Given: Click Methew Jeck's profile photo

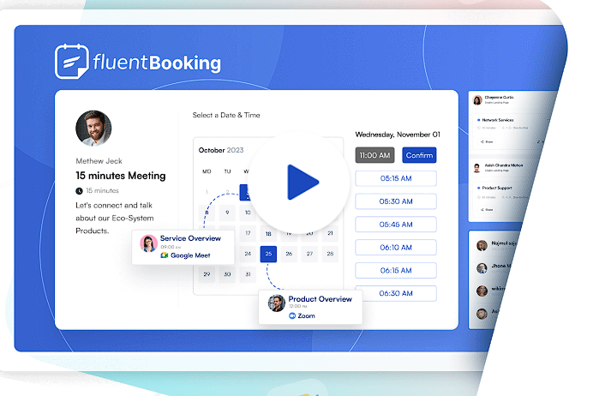Looking at the screenshot, I should [93, 129].
